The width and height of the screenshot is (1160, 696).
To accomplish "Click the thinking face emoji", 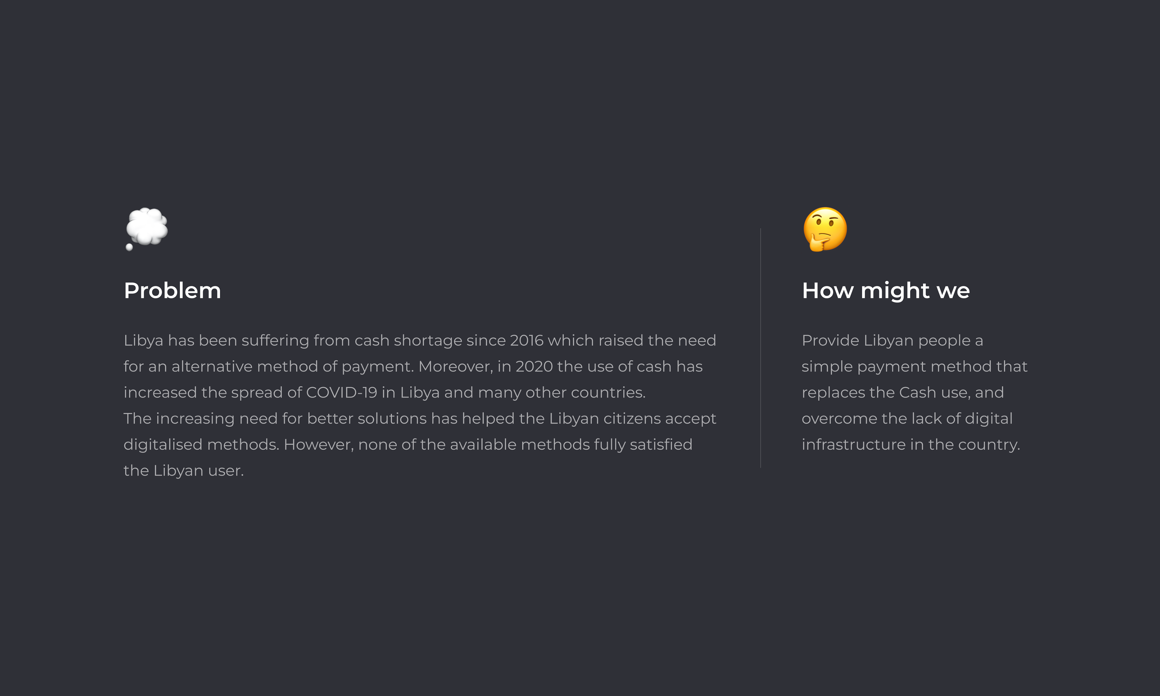I will [x=825, y=229].
